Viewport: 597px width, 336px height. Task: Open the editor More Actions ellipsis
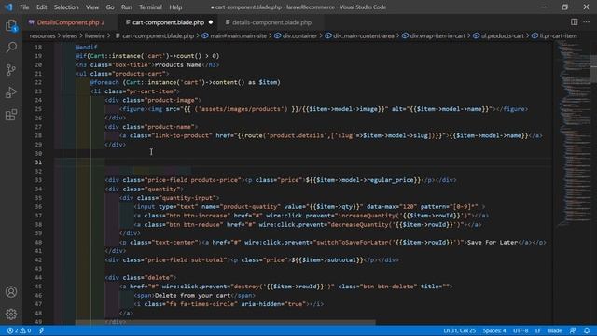[x=587, y=22]
